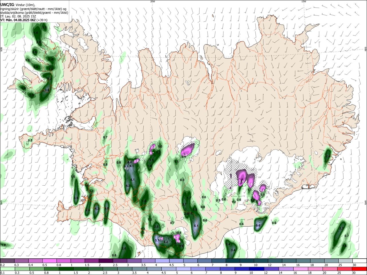Select the dark purple 2 swatch in upper legend row
The width and height of the screenshot is (367, 275).
pyautogui.click(x=106, y=261)
